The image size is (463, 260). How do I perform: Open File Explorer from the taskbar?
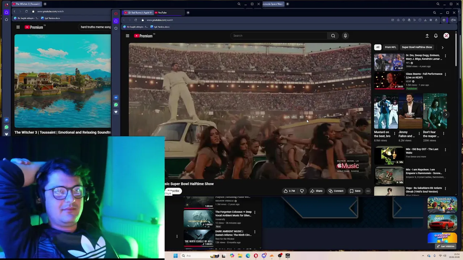(x=239, y=256)
